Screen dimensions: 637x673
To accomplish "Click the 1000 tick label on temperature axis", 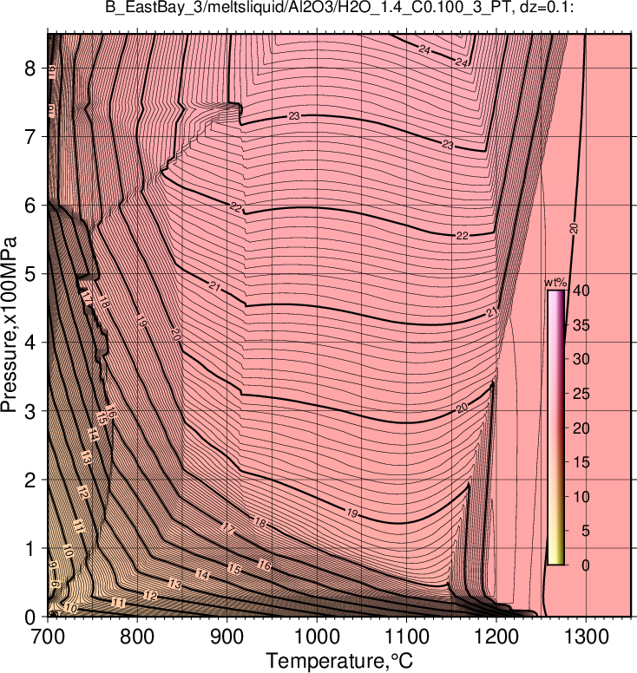I will point(317,637).
